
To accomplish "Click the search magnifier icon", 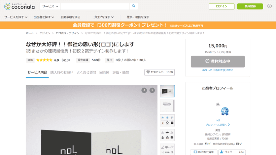I will point(134,6).
